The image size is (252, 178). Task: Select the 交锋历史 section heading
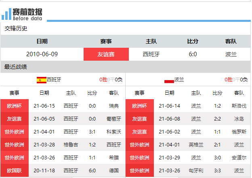tap(16, 28)
